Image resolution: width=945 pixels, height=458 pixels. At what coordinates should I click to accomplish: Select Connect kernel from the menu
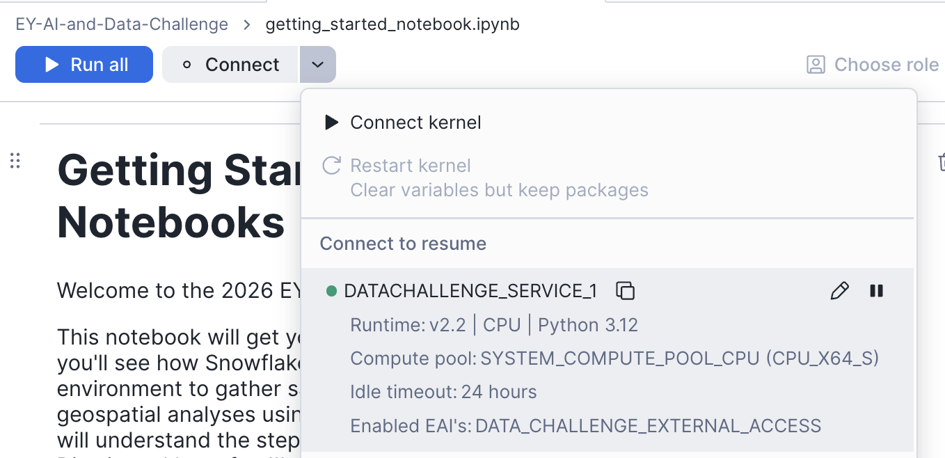click(609, 123)
